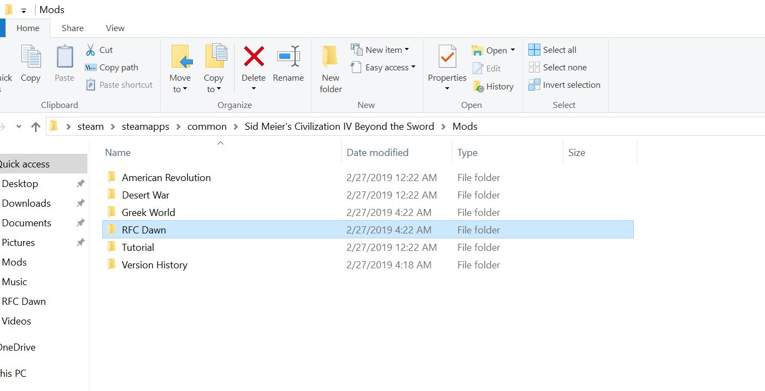765x391 pixels.
Task: Click the Up one level arrow
Action: (x=36, y=127)
